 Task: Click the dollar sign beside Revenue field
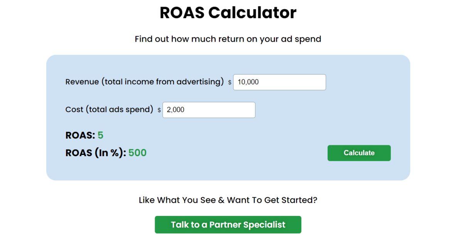pyautogui.click(x=229, y=82)
